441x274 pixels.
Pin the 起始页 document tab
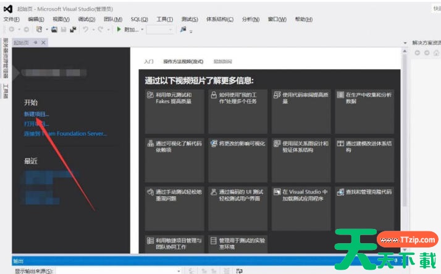[x=35, y=43]
